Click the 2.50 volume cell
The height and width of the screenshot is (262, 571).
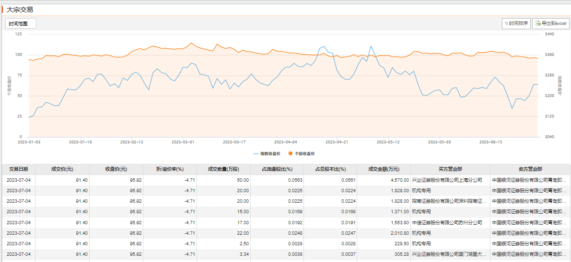coord(223,243)
